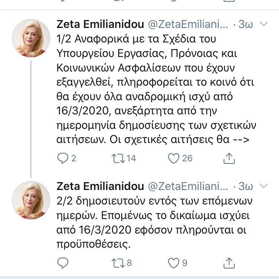
Task: Open the dropdown chevron on first tweet
Action: 264,24
